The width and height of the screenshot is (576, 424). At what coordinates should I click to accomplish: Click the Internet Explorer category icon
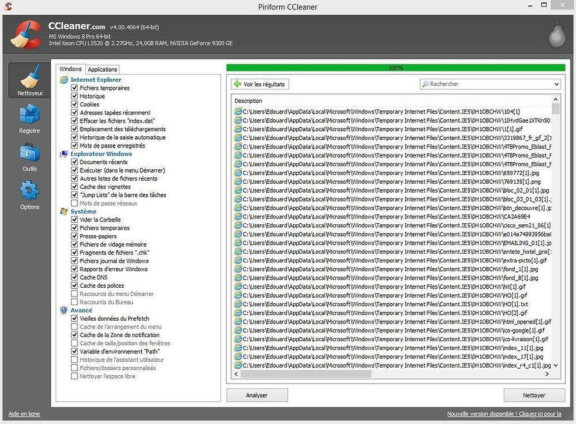pyautogui.click(x=64, y=80)
